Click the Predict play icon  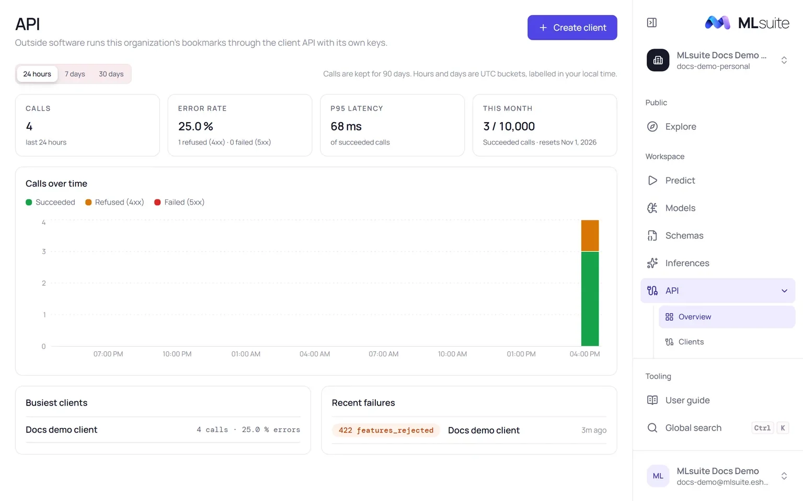(652, 180)
